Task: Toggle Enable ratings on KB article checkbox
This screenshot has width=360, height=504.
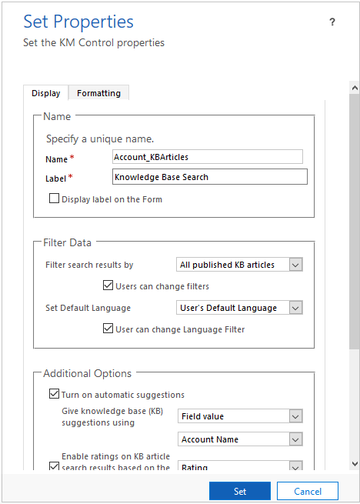Action: [54, 466]
